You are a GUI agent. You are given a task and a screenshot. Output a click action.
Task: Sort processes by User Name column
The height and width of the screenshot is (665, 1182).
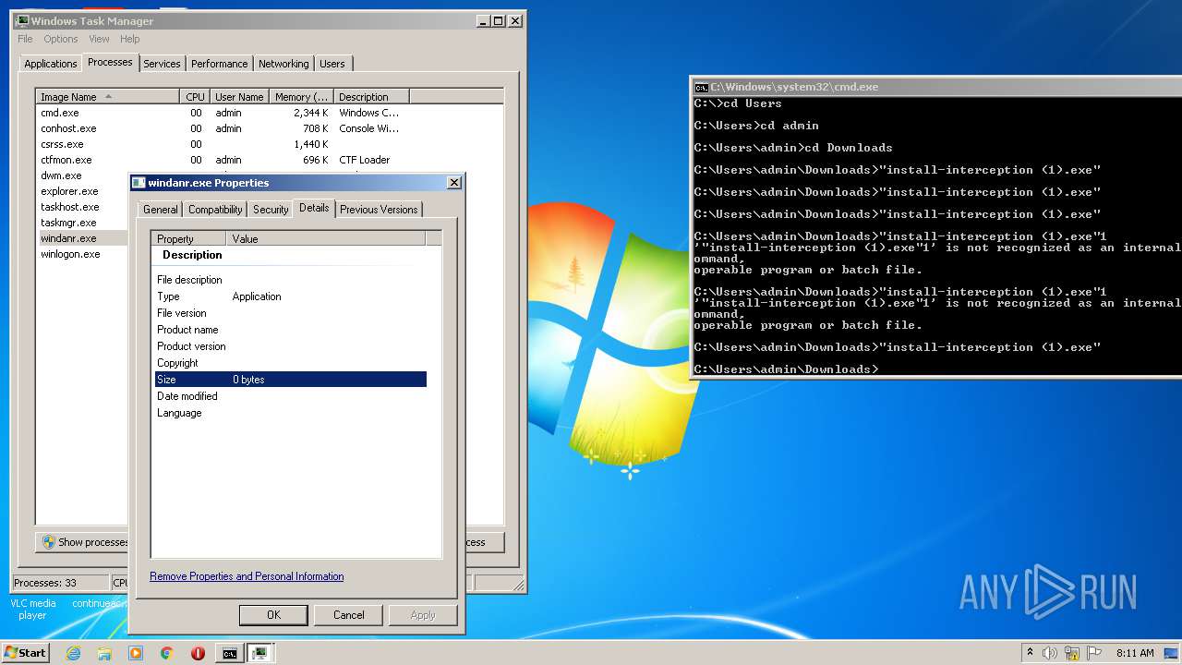(x=239, y=97)
